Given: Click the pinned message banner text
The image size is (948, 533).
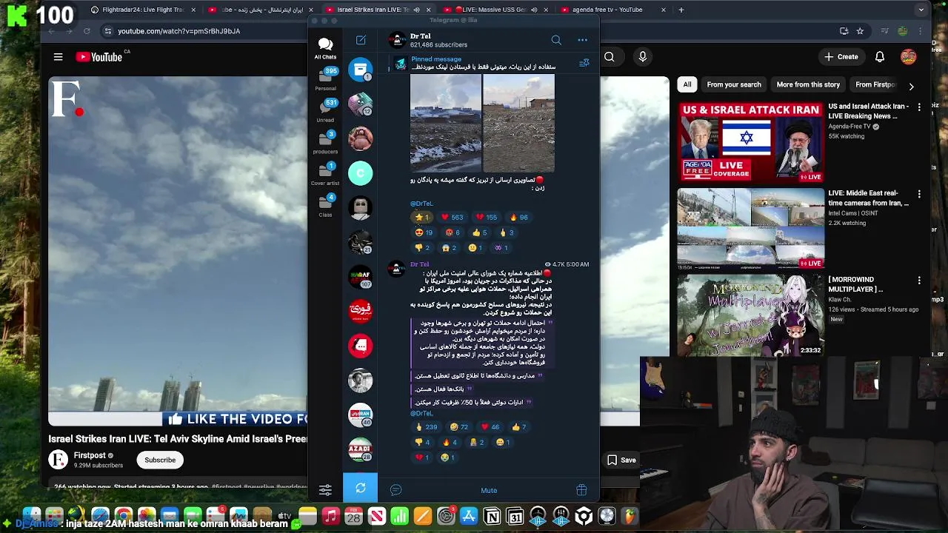Looking at the screenshot, I should point(483,63).
